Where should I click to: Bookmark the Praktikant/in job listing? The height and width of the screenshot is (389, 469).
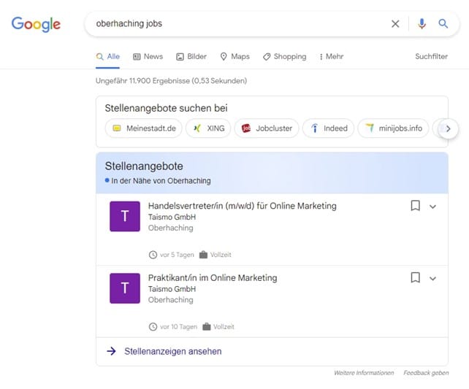point(415,277)
